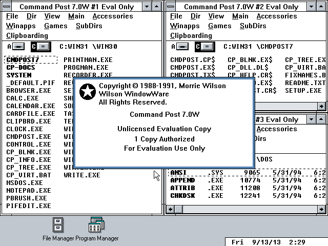The image size is (328, 246).
Task: Open the File menu in window #2
Action: (x=176, y=16)
